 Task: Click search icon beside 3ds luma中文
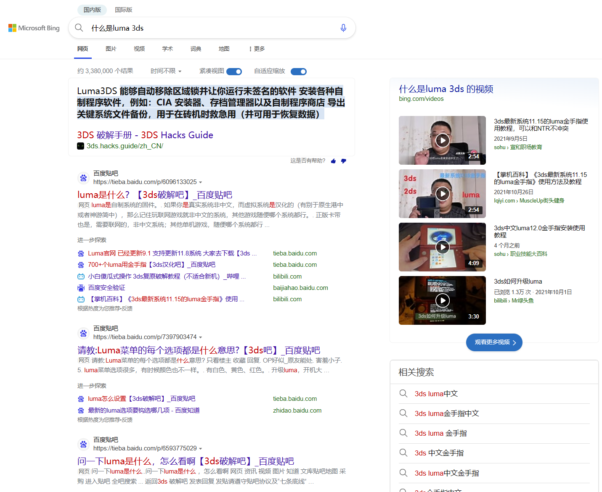[x=403, y=394]
